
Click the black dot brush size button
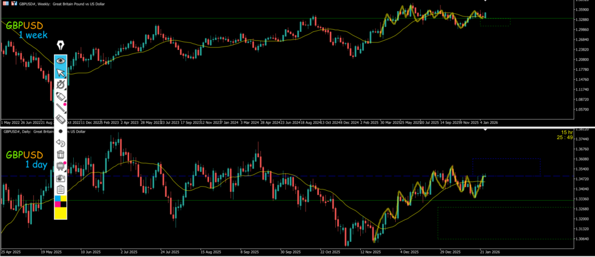coord(60,131)
